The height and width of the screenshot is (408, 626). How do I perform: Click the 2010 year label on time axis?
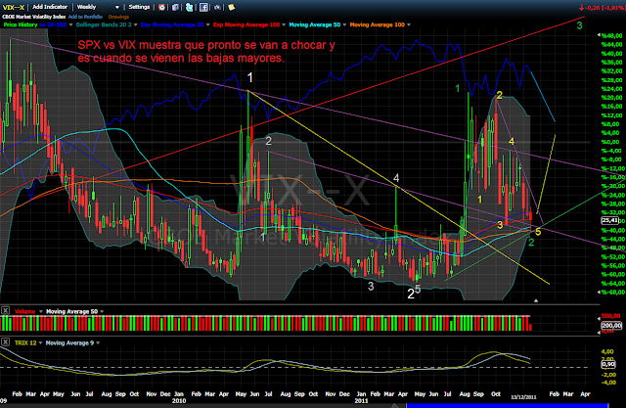pos(179,400)
